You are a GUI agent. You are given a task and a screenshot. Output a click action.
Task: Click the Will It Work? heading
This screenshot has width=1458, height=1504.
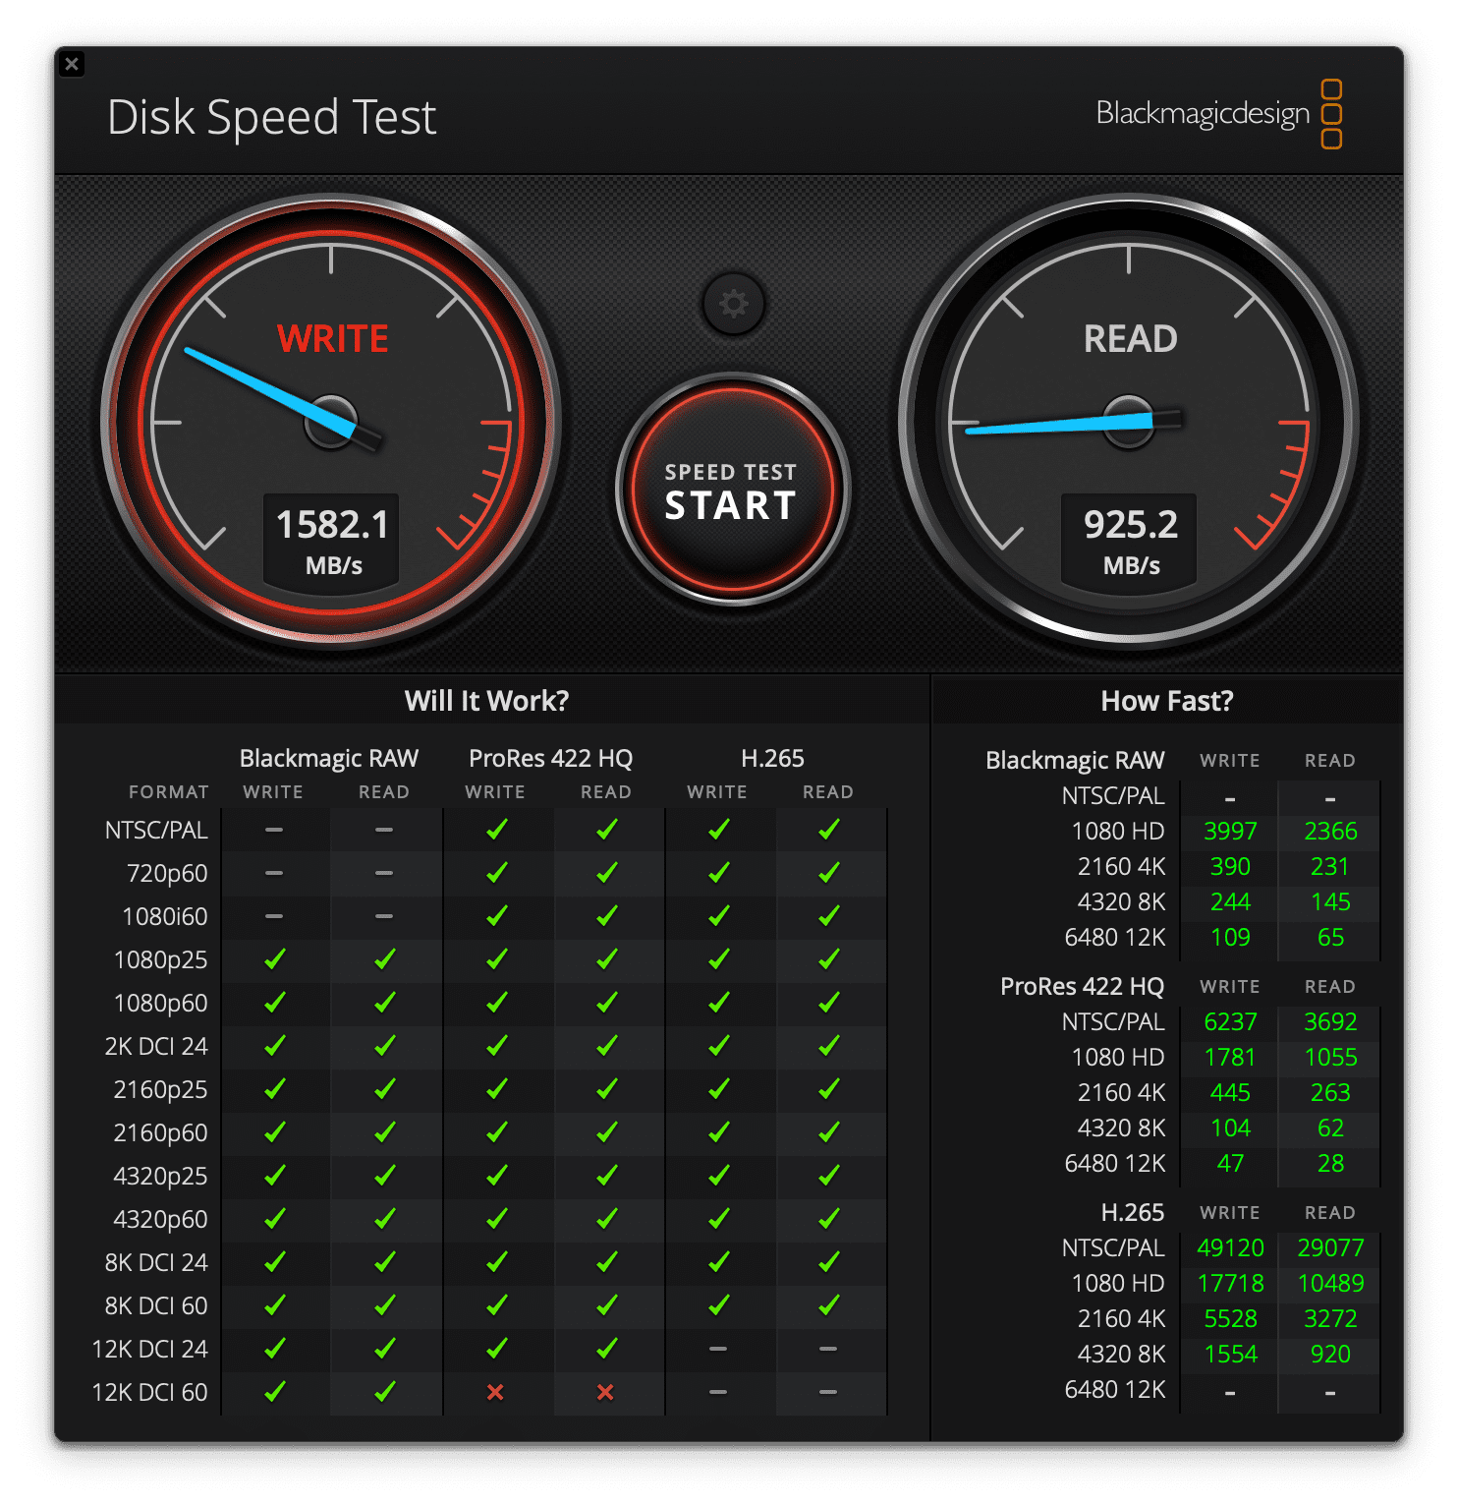[486, 701]
